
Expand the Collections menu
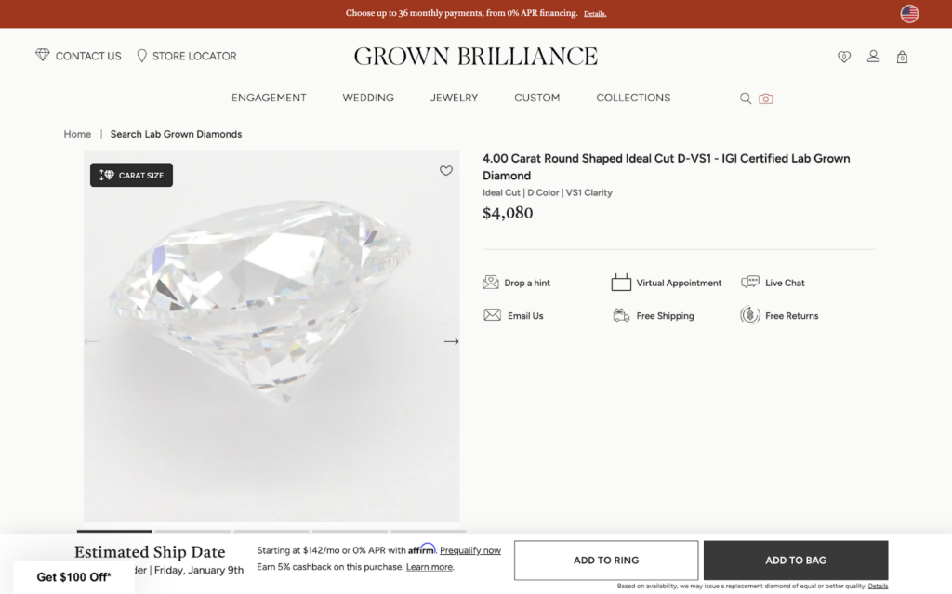coord(633,98)
